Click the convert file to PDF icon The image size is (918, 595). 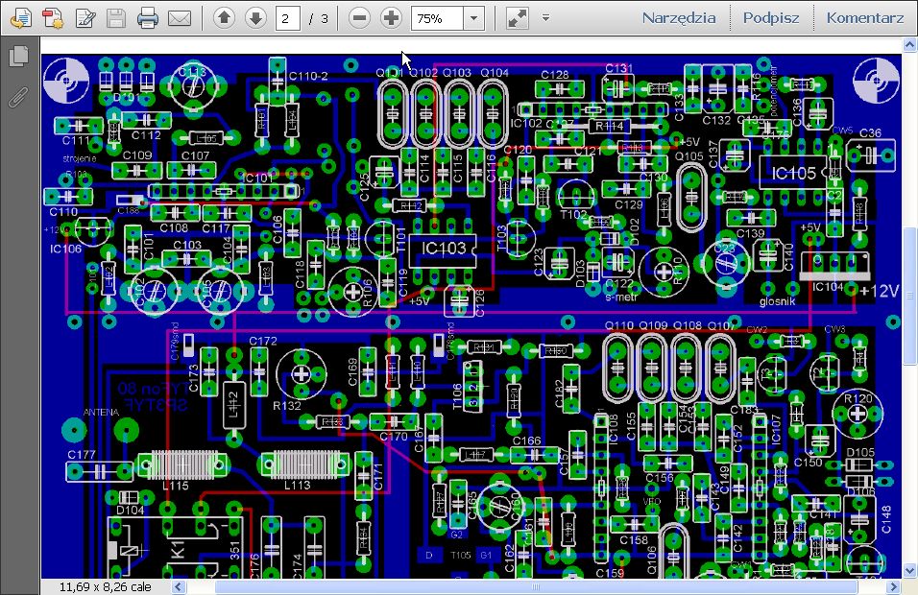point(52,18)
